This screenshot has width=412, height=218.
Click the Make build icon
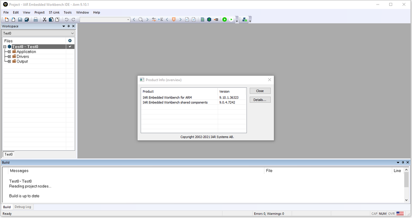pos(209,19)
